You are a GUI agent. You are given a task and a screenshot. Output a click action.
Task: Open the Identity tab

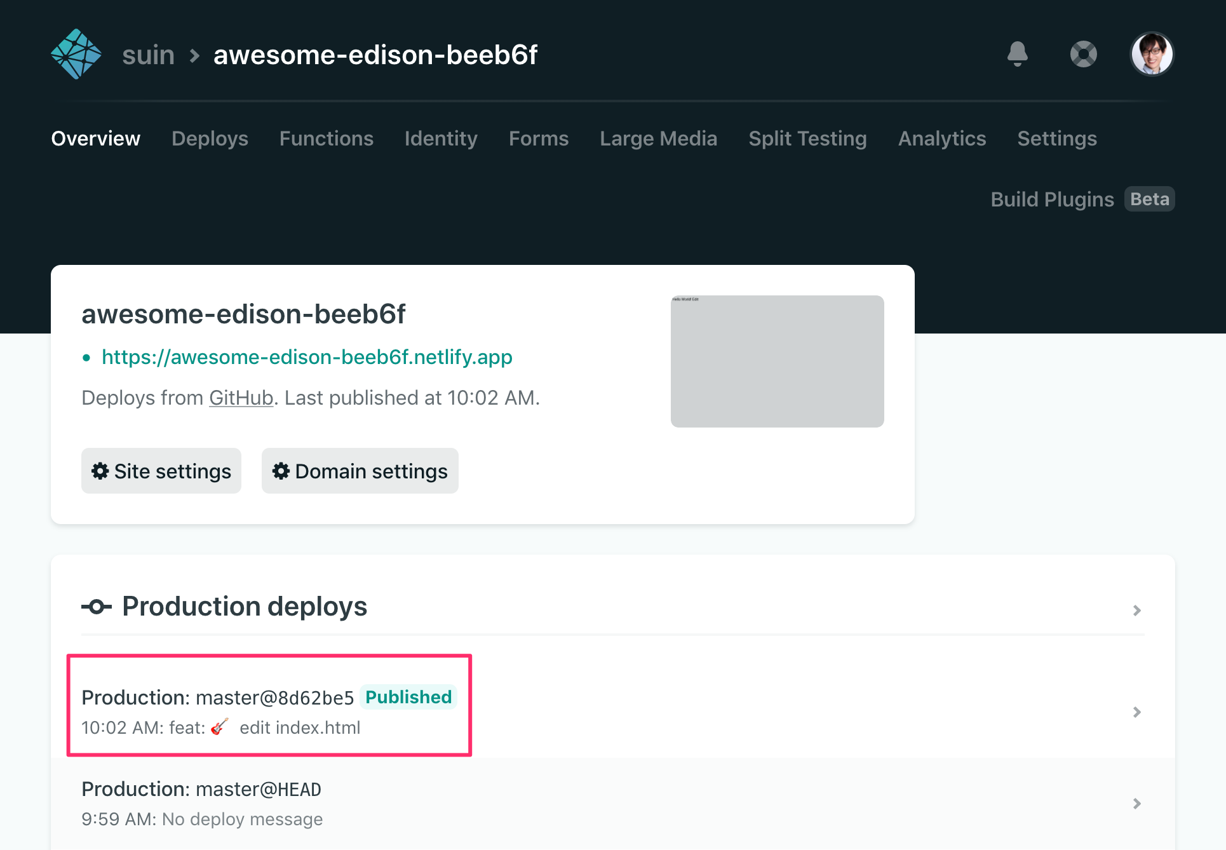pos(441,138)
